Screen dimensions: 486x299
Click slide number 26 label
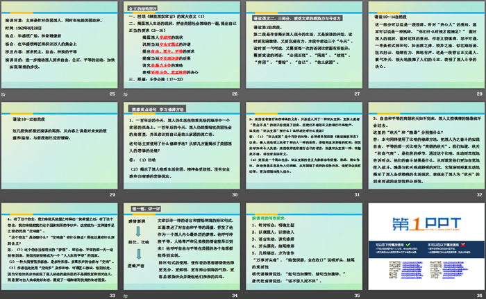(235, 94)
